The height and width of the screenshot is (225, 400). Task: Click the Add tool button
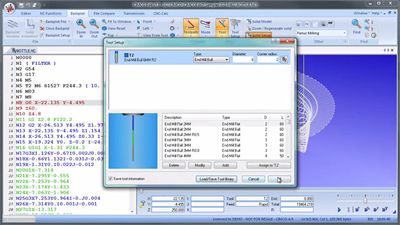pyautogui.click(x=226, y=165)
